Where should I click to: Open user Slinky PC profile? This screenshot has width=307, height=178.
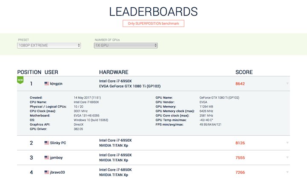(x=58, y=143)
